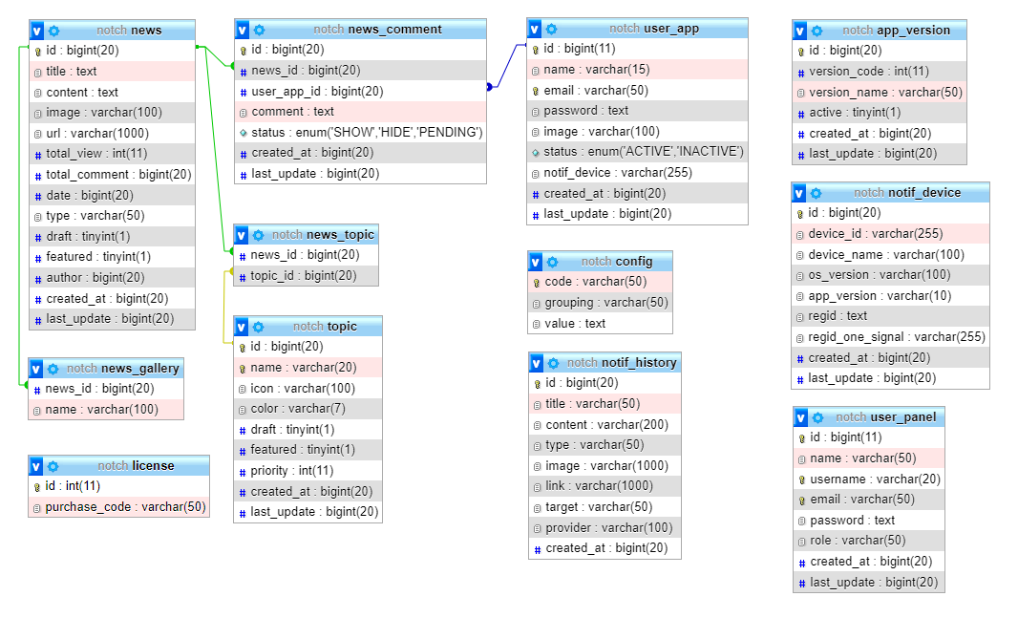Click the gear icon on notif_device table
Screen dimensions: 1018x618
click(817, 193)
